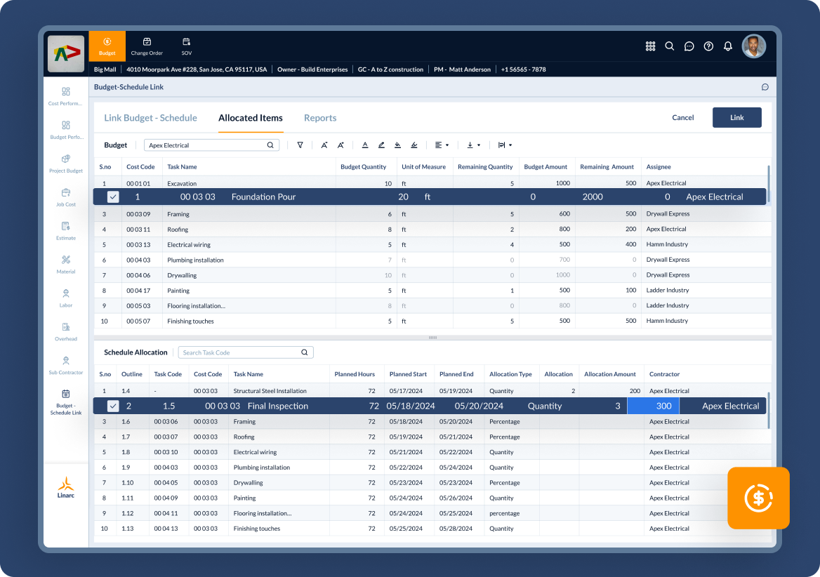The image size is (820, 577).
Task: Click the search icon in budget field
Action: coord(270,145)
